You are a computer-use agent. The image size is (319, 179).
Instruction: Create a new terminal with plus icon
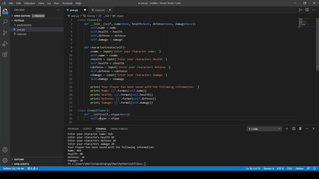pos(287,129)
